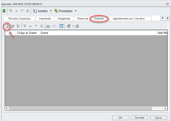This screenshot has height=121, width=171.
Task: Open the Reagendar tab
Action: click(64, 18)
